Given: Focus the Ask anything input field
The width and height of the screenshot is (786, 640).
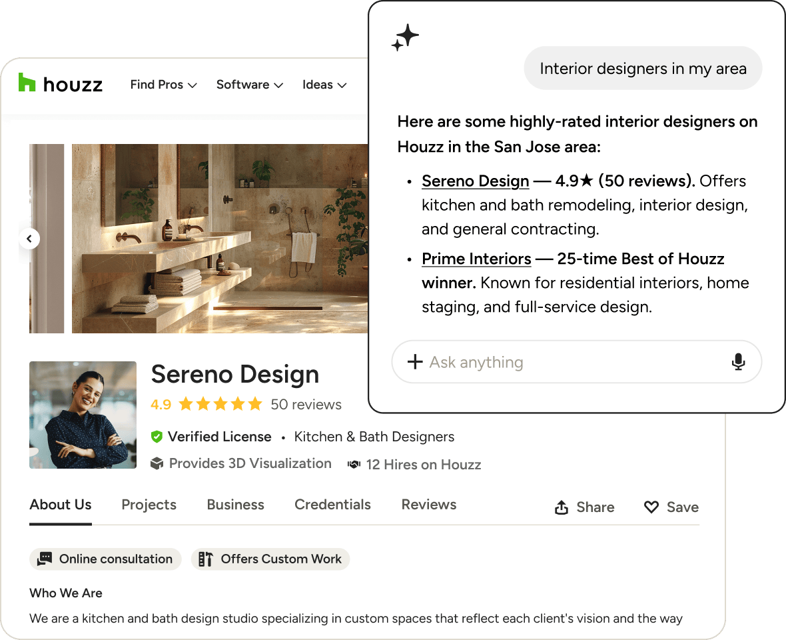Looking at the screenshot, I should [x=576, y=361].
